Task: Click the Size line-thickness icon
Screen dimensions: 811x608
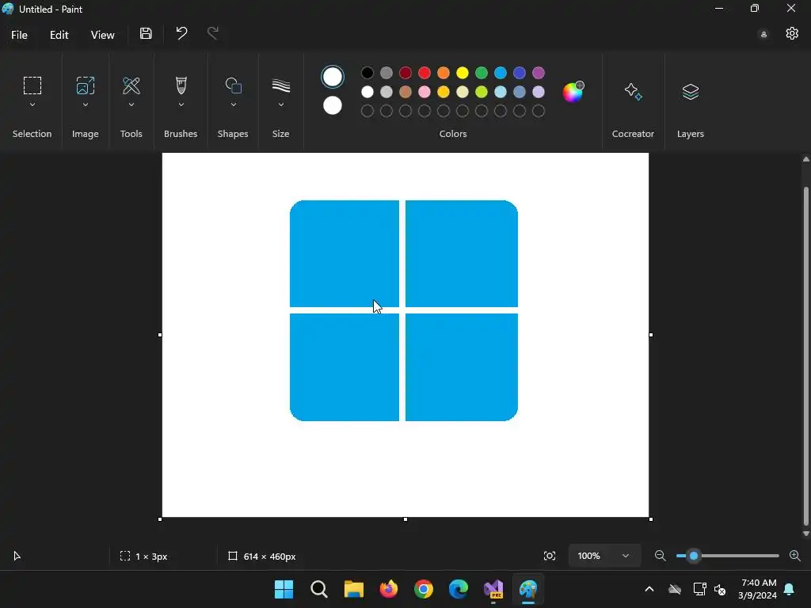Action: [281, 85]
